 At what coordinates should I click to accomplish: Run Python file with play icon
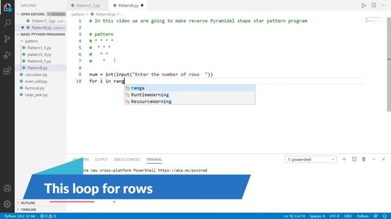[x=364, y=5]
